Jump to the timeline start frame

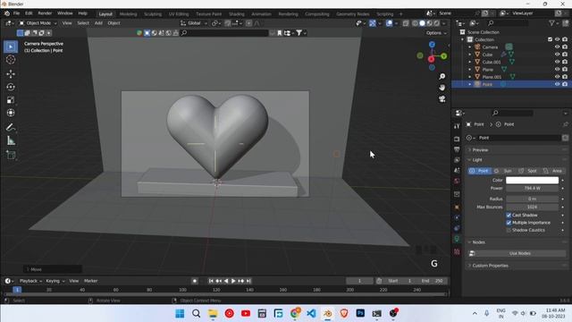[211, 281]
